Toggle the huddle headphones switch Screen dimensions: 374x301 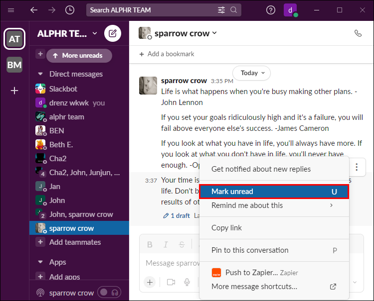[x=109, y=293]
